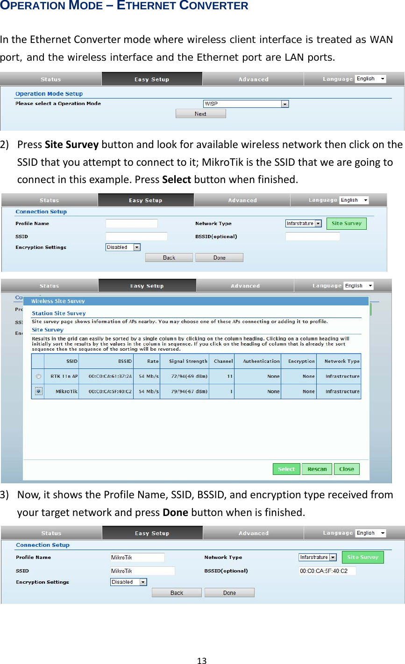Click the Rescan button in site survey
405x664 pixels.
(317, 469)
